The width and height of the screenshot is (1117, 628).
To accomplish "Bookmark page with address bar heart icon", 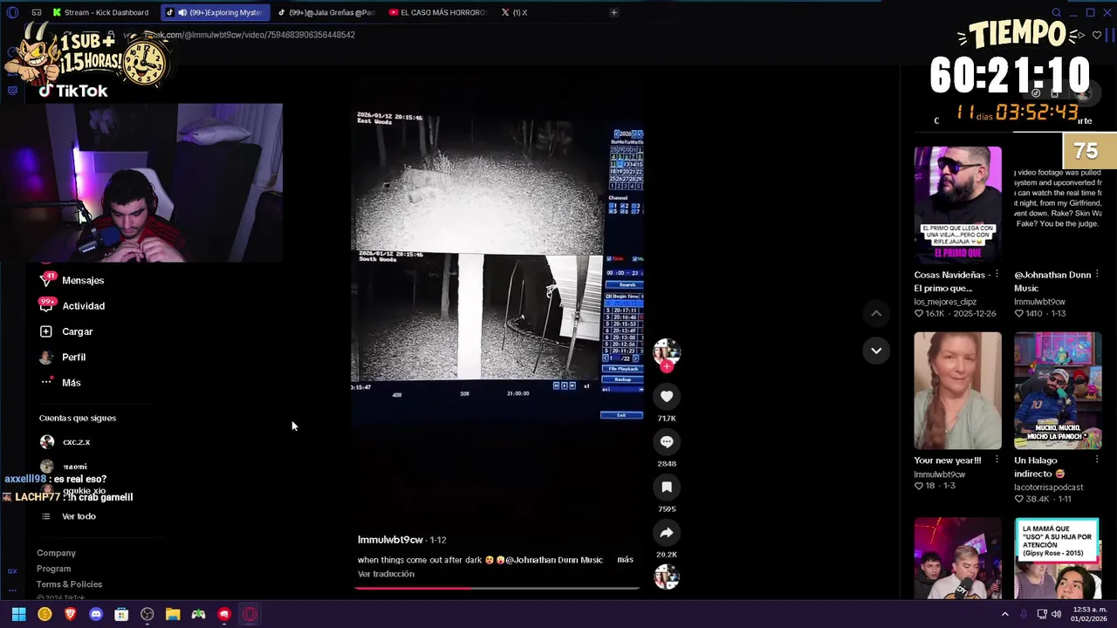I will coord(1097,35).
